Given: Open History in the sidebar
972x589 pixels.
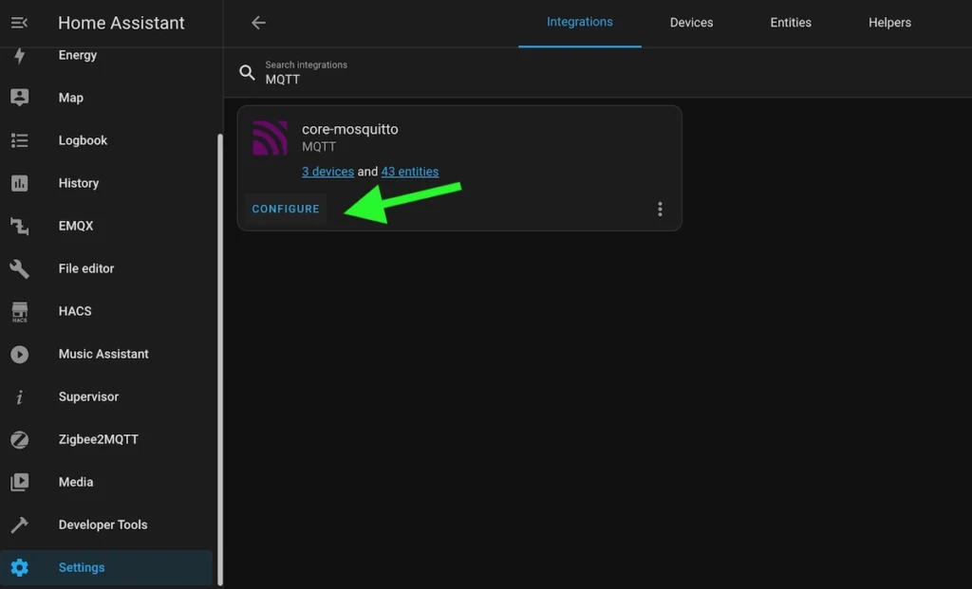Looking at the screenshot, I should coord(106,183).
